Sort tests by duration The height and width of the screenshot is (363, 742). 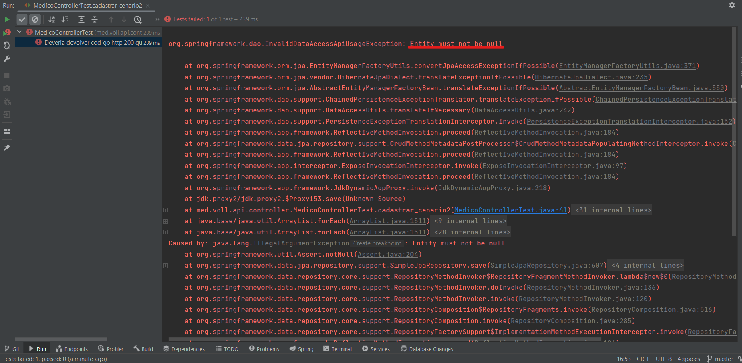click(x=65, y=19)
